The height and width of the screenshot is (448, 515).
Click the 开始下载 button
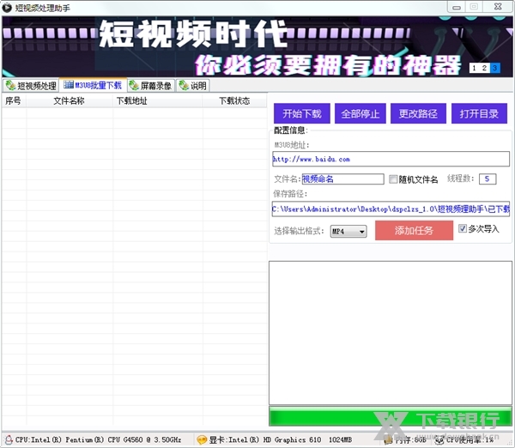point(301,113)
